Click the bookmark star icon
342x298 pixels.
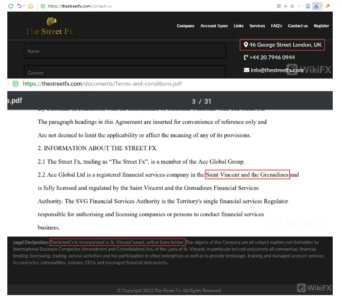click(292, 6)
